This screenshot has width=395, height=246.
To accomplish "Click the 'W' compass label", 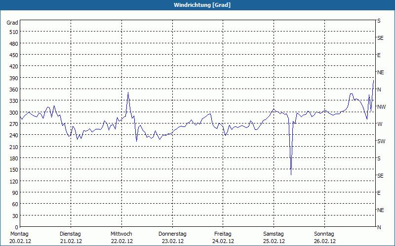I will click(380, 124).
